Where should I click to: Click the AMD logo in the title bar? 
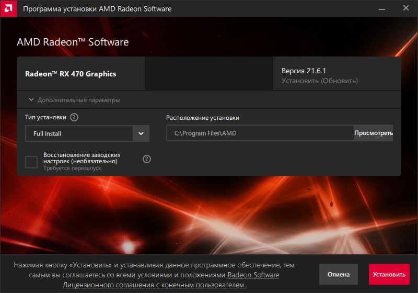point(8,8)
